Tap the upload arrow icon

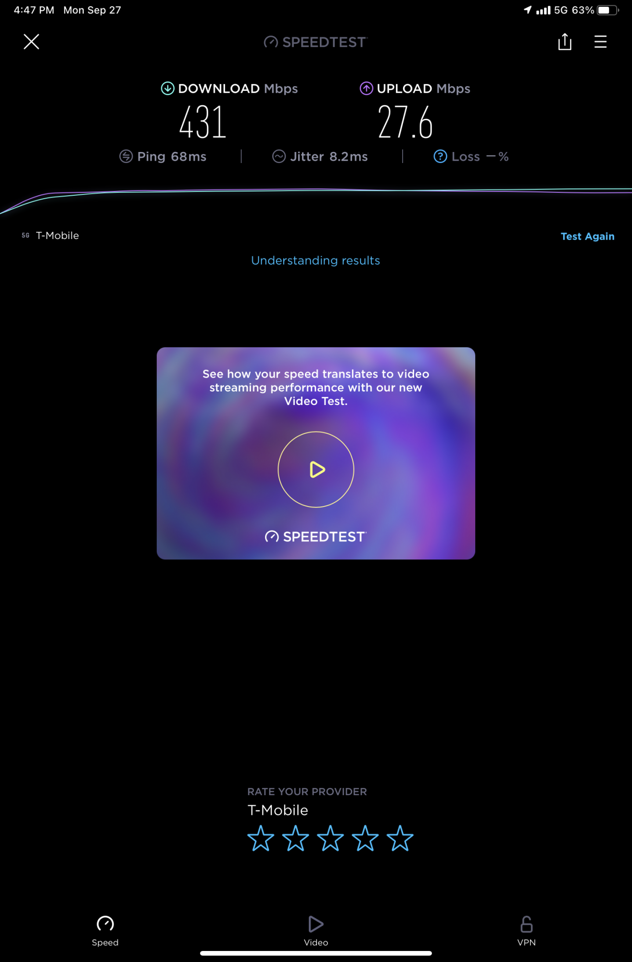[x=367, y=89]
